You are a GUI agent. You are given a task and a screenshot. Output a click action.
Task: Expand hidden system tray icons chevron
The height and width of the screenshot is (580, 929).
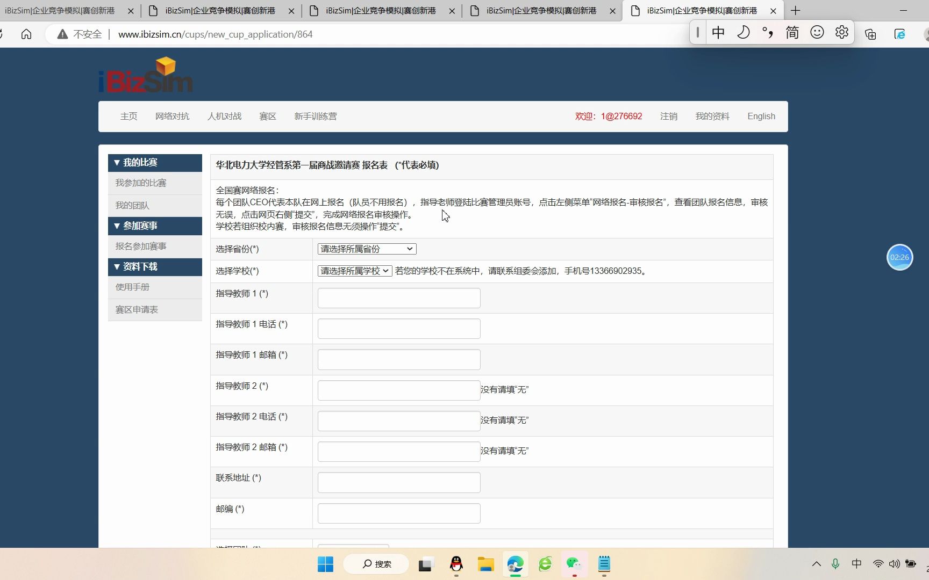tap(816, 564)
